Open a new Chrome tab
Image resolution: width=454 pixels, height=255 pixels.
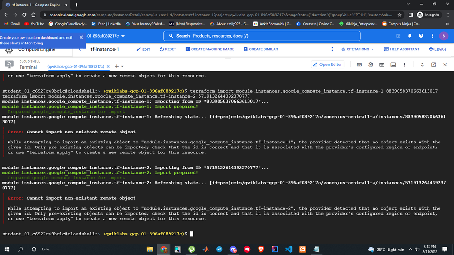pos(76,5)
